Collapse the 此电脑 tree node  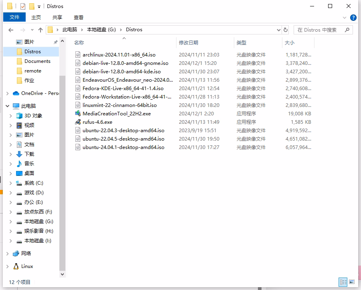[x=8, y=106]
